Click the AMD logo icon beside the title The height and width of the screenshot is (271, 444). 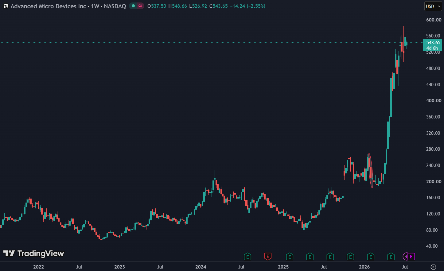[x=6, y=6]
